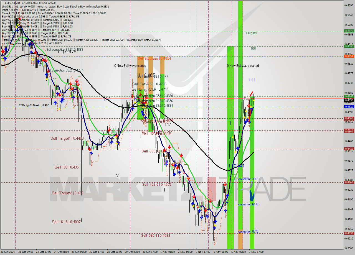Click 'New Sell wave started' below Sell Stoploss

pos(130,66)
